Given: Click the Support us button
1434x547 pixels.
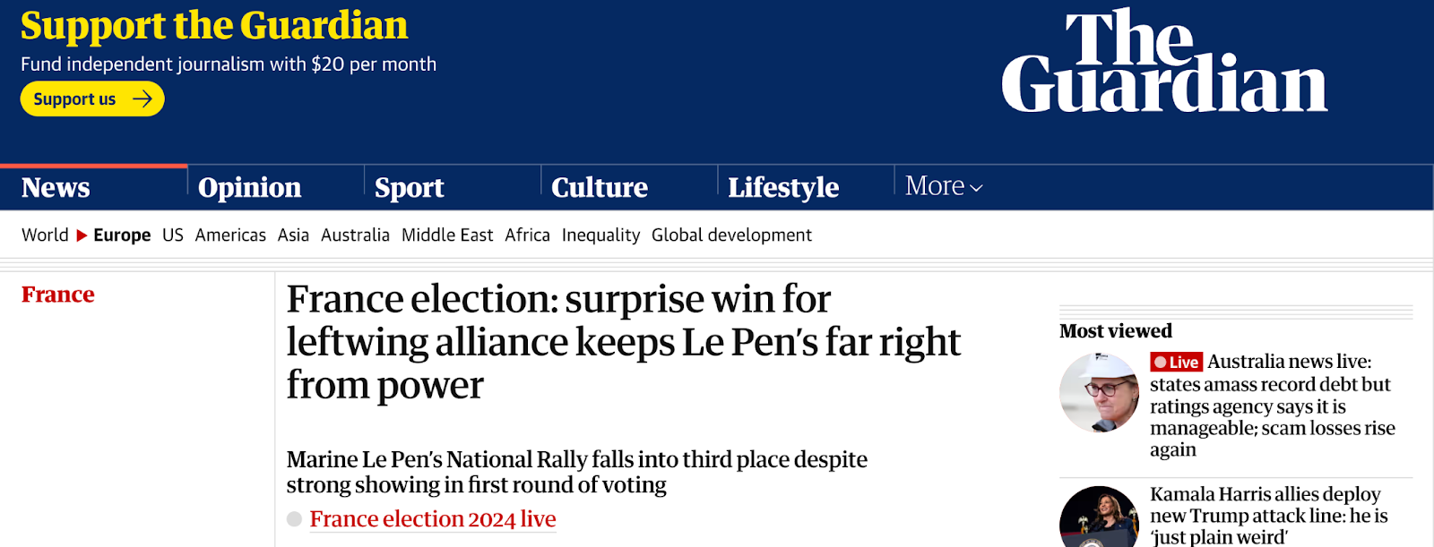Looking at the screenshot, I should pyautogui.click(x=92, y=98).
